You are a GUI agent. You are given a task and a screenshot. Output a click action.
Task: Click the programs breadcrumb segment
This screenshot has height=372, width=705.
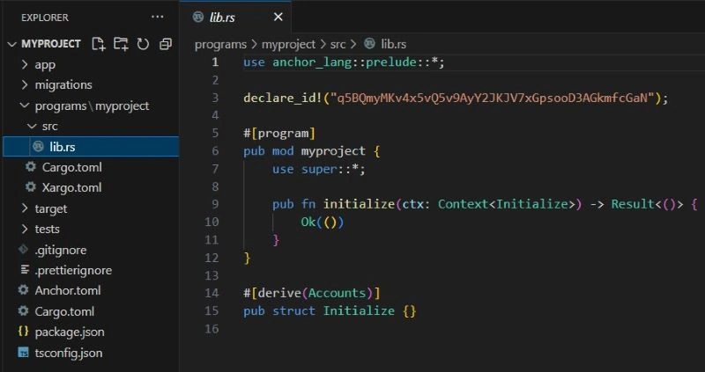tap(221, 45)
